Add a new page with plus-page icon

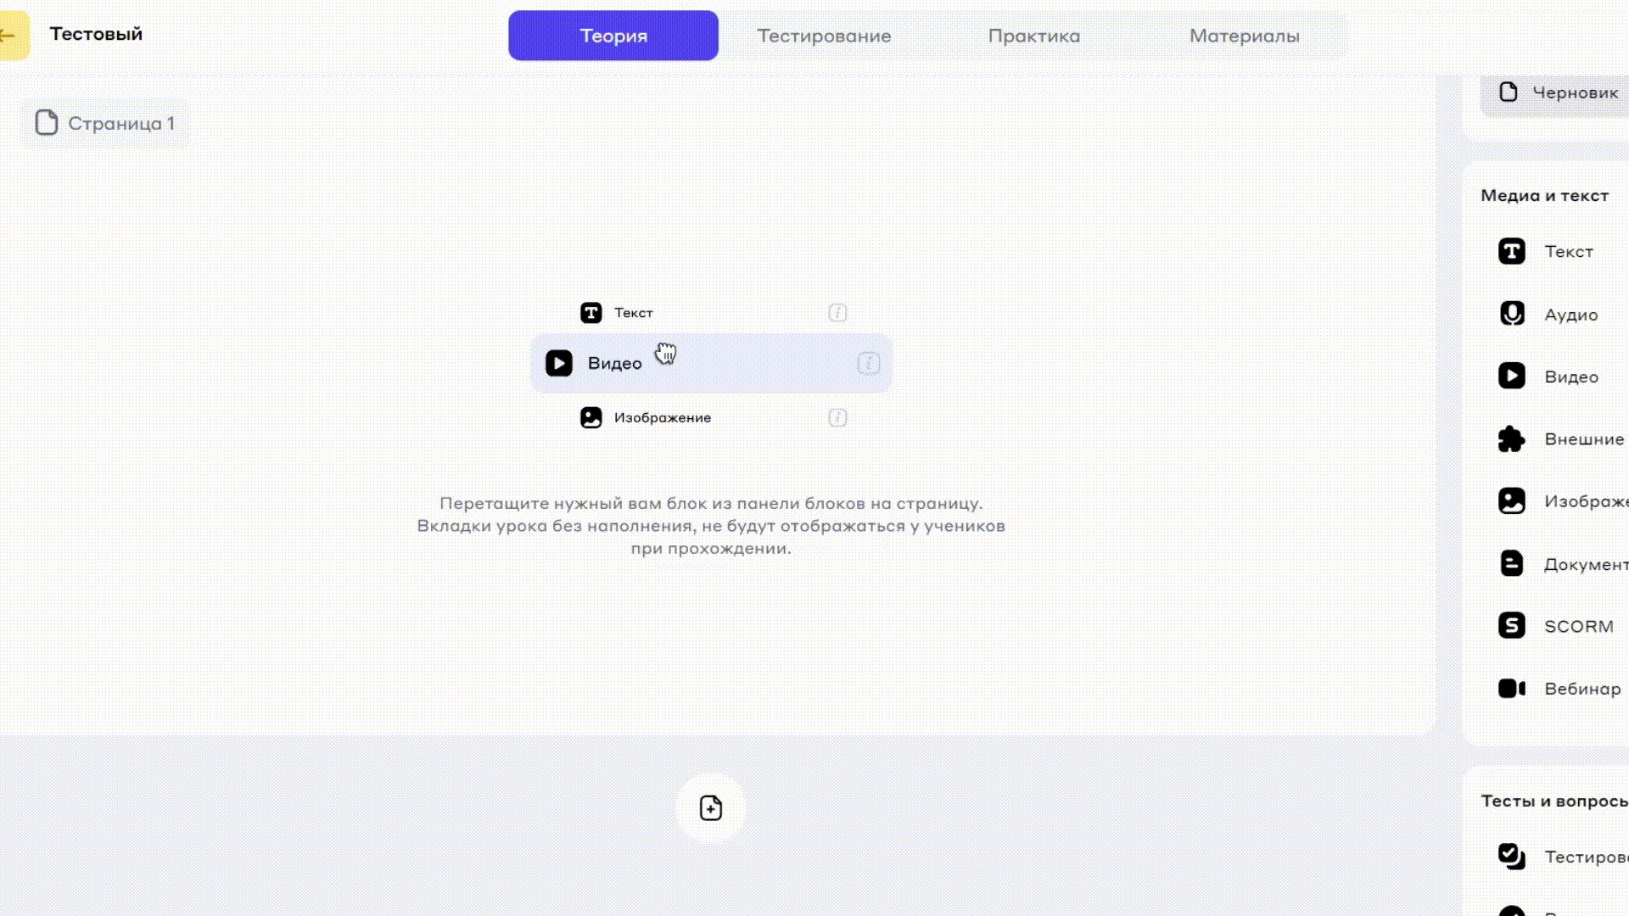[x=711, y=808]
